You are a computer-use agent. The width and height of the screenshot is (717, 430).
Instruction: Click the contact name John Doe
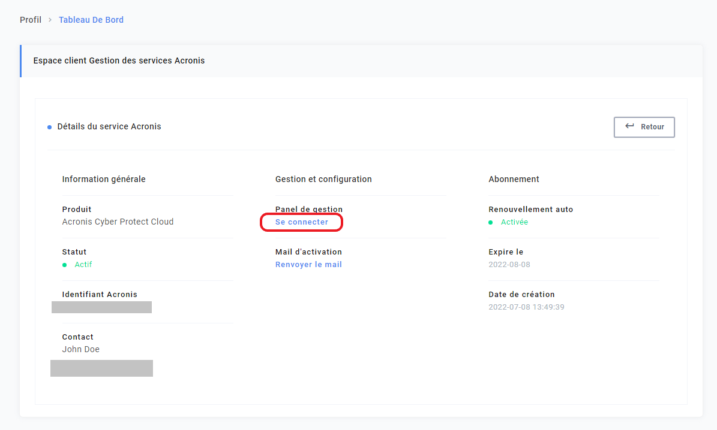coord(81,349)
